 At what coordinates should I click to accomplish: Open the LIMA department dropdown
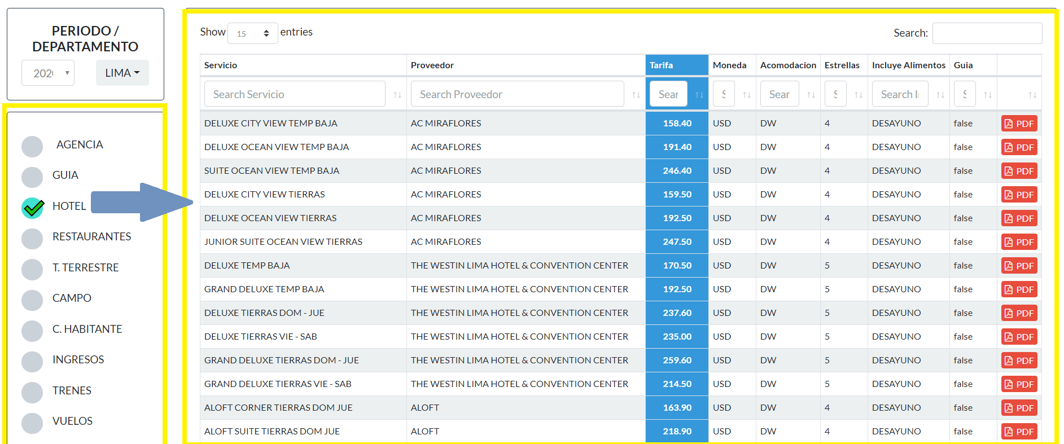point(122,73)
